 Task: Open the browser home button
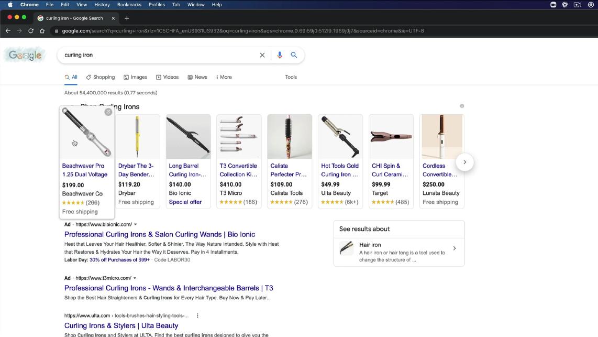pyautogui.click(x=42, y=31)
